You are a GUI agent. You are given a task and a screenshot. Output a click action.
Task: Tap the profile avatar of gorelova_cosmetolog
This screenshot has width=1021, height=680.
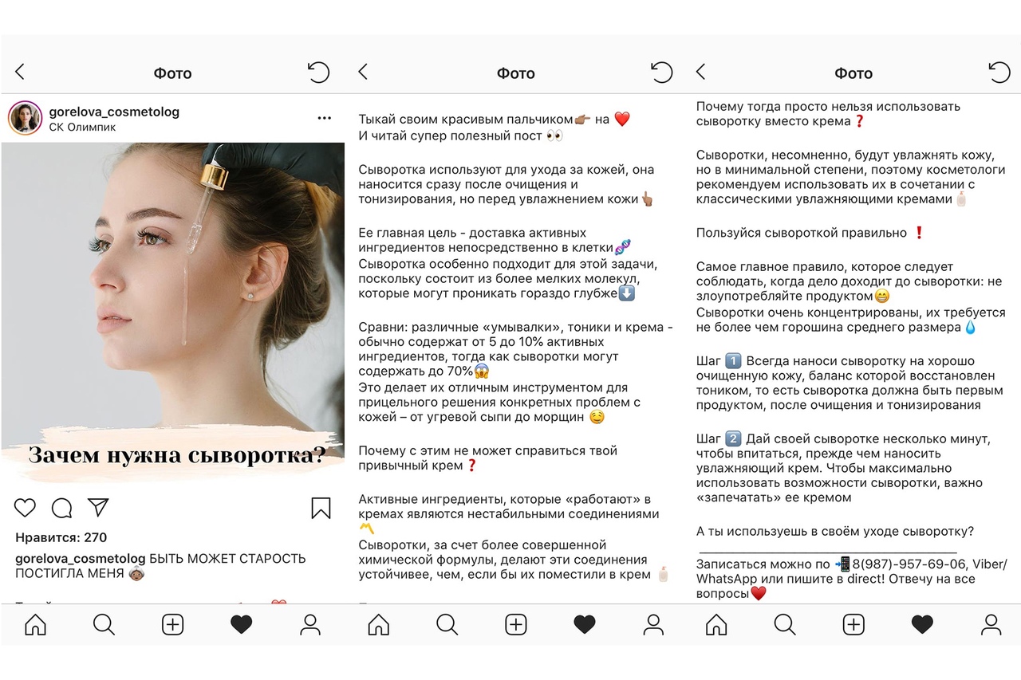pos(25,118)
